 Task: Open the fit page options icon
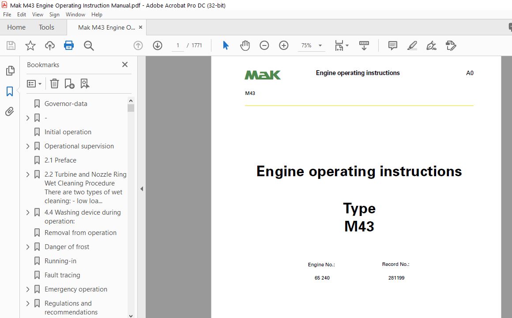tap(339, 45)
